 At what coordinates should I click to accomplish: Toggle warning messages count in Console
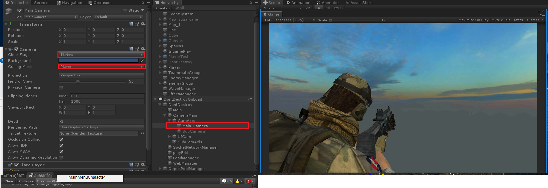pyautogui.click(x=239, y=181)
